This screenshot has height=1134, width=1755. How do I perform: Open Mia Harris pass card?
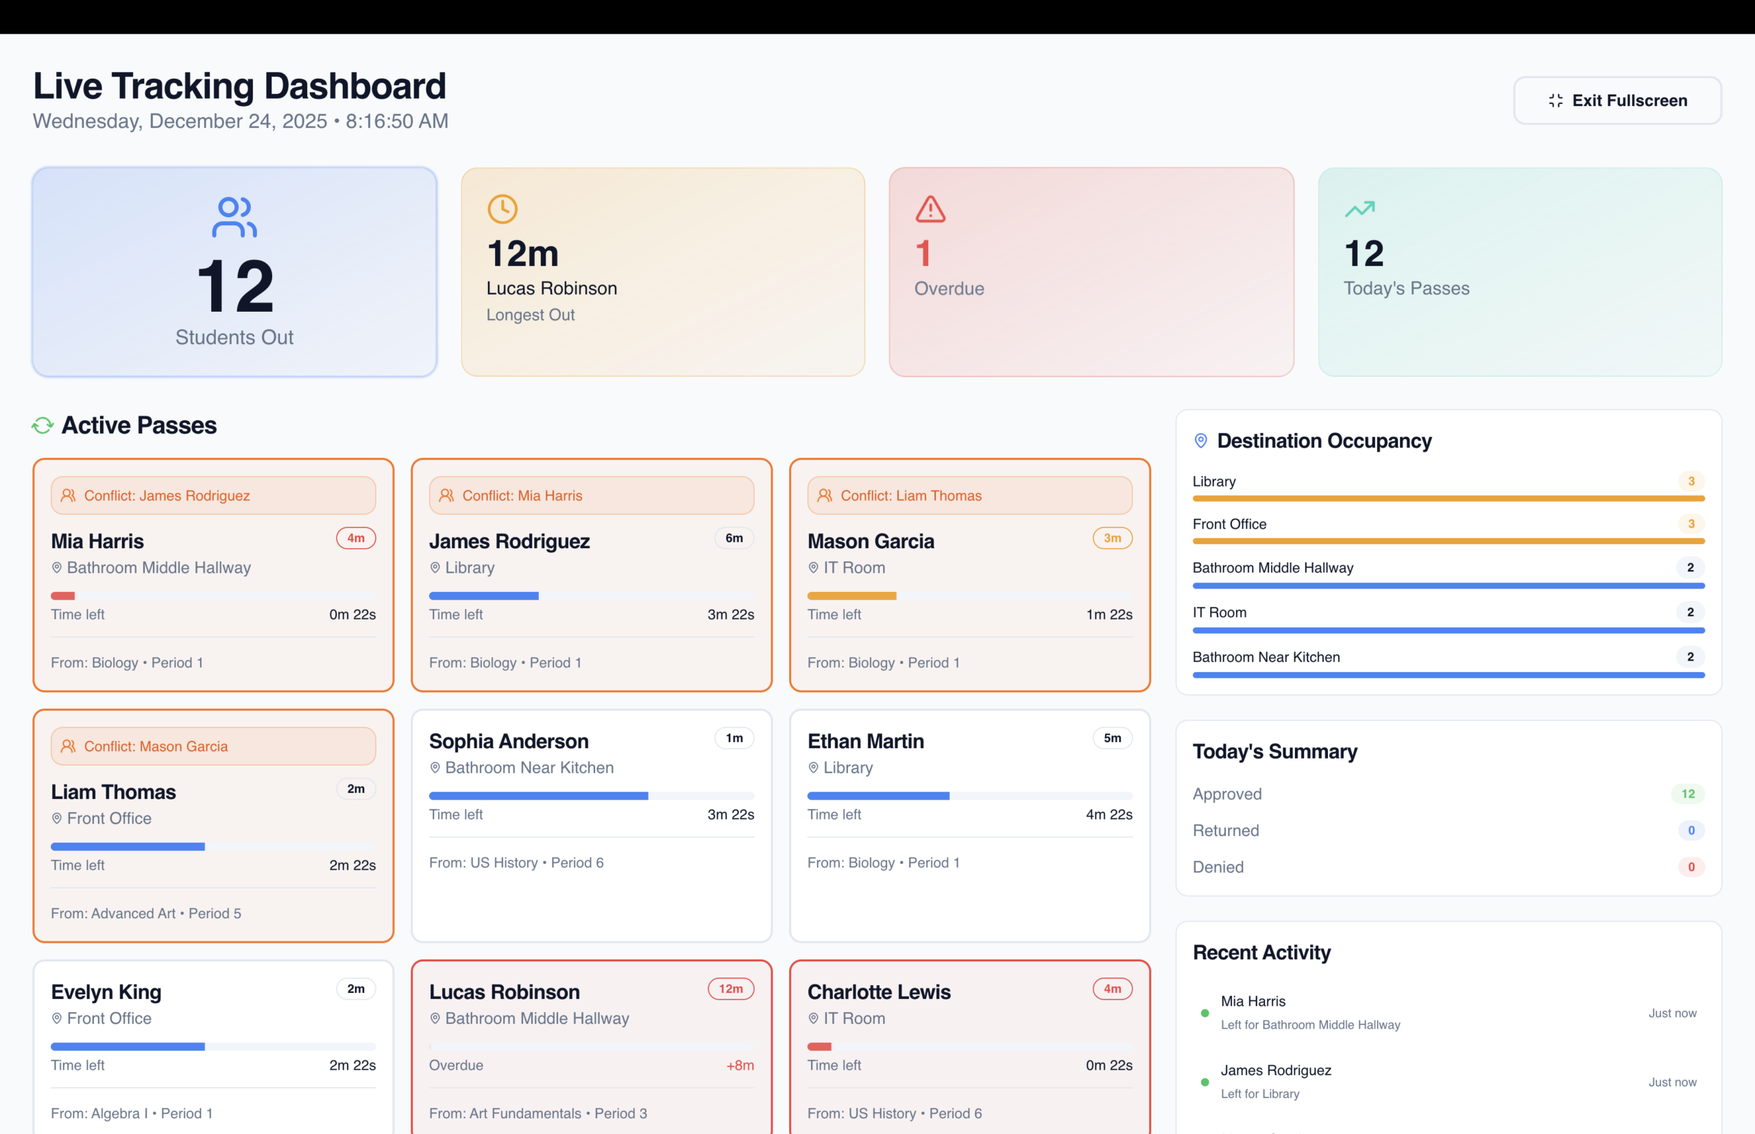coord(213,575)
